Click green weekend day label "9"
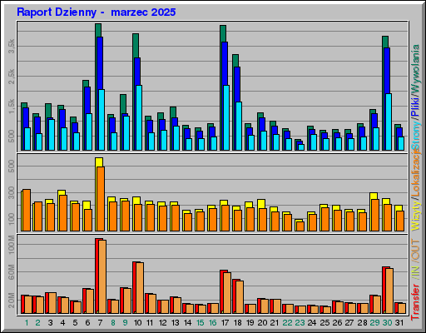Image resolution: width=426 pixels, height=333 pixels. point(125,323)
